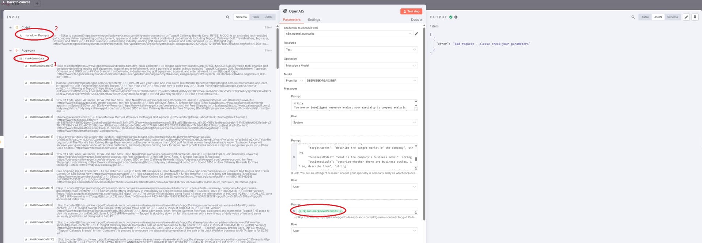Expand the markdownPrompts expression editor
Viewport: 702px width, 243px height.
pyautogui.click(x=416, y=212)
